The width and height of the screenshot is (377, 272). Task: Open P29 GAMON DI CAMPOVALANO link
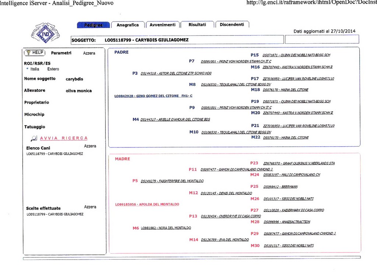point(300,233)
